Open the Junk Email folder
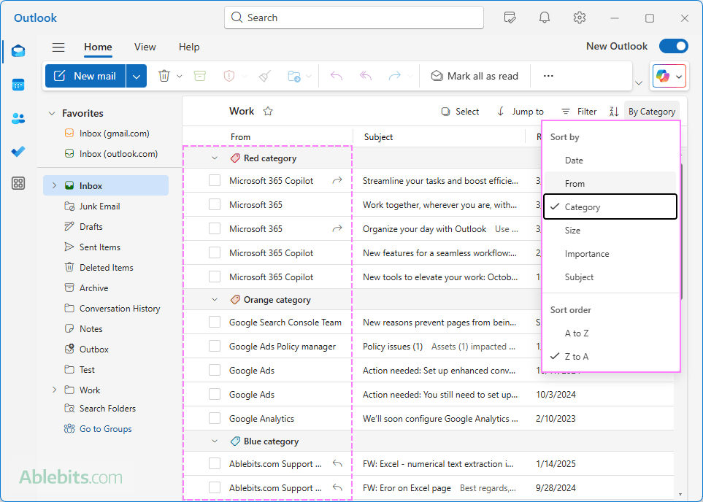Image resolution: width=703 pixels, height=502 pixels. point(99,206)
